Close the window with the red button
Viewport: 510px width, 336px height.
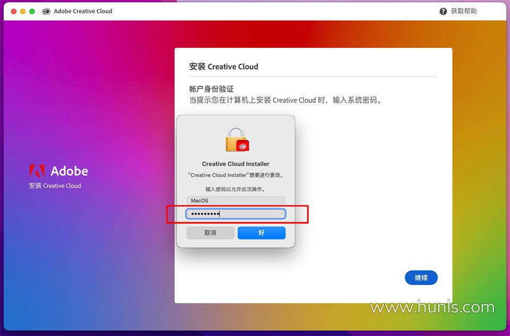click(x=14, y=11)
